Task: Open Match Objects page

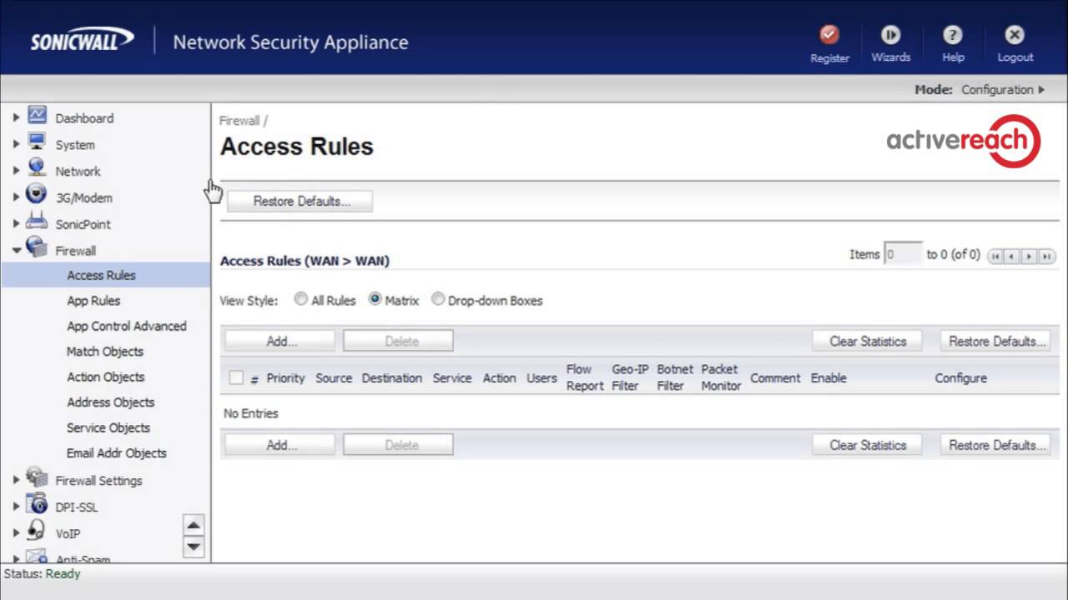Action: 105,352
